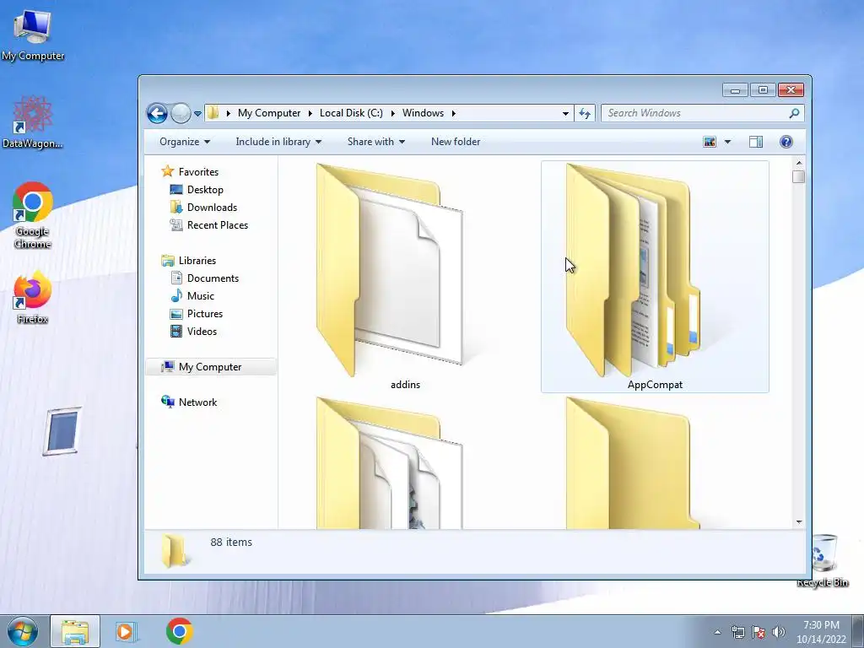Open Downloads from Favorites
Screen dimensions: 864x648
coord(212,208)
